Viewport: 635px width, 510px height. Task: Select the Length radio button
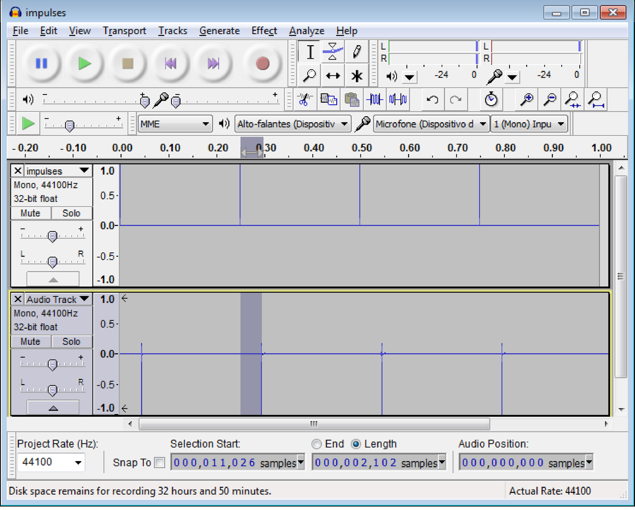point(356,444)
